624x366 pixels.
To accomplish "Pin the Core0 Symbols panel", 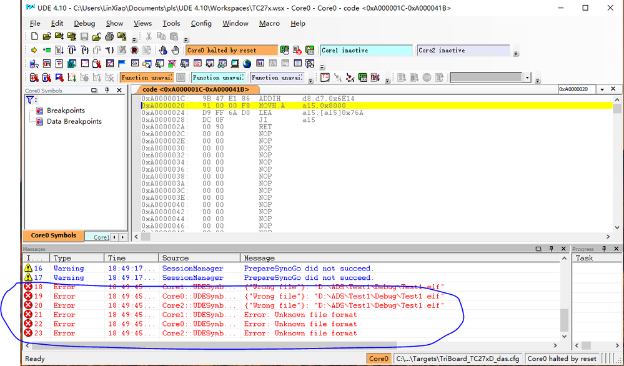I will pos(107,91).
